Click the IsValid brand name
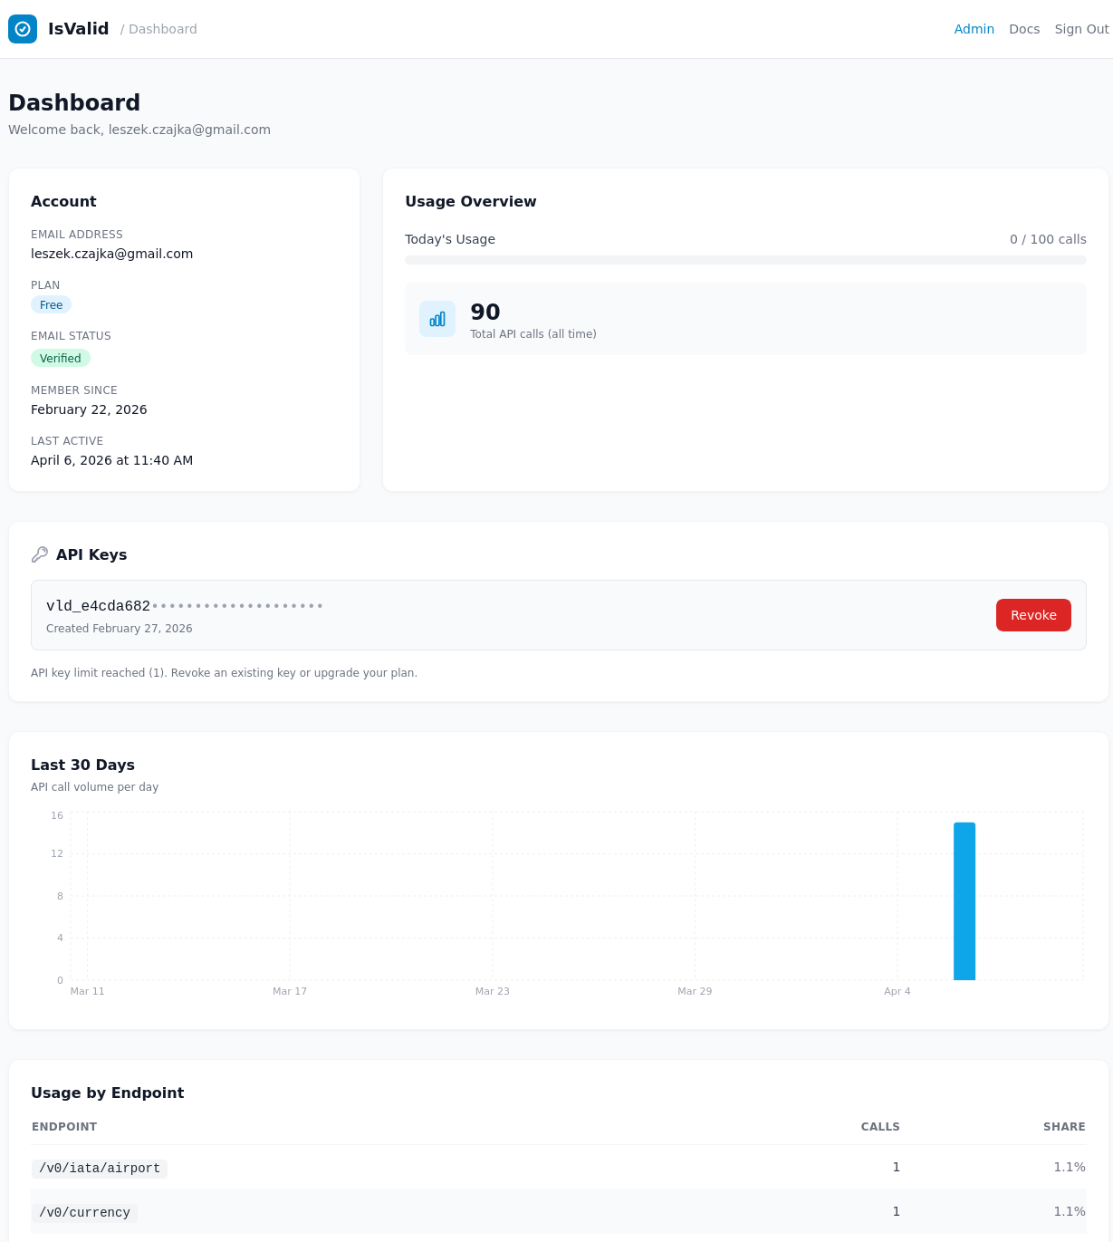The height and width of the screenshot is (1242, 1113). (x=79, y=29)
